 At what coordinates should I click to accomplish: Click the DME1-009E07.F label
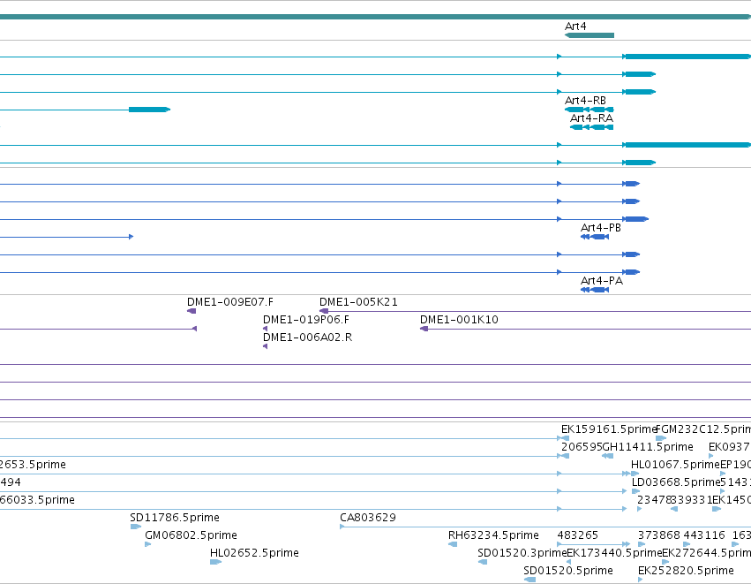click(230, 302)
